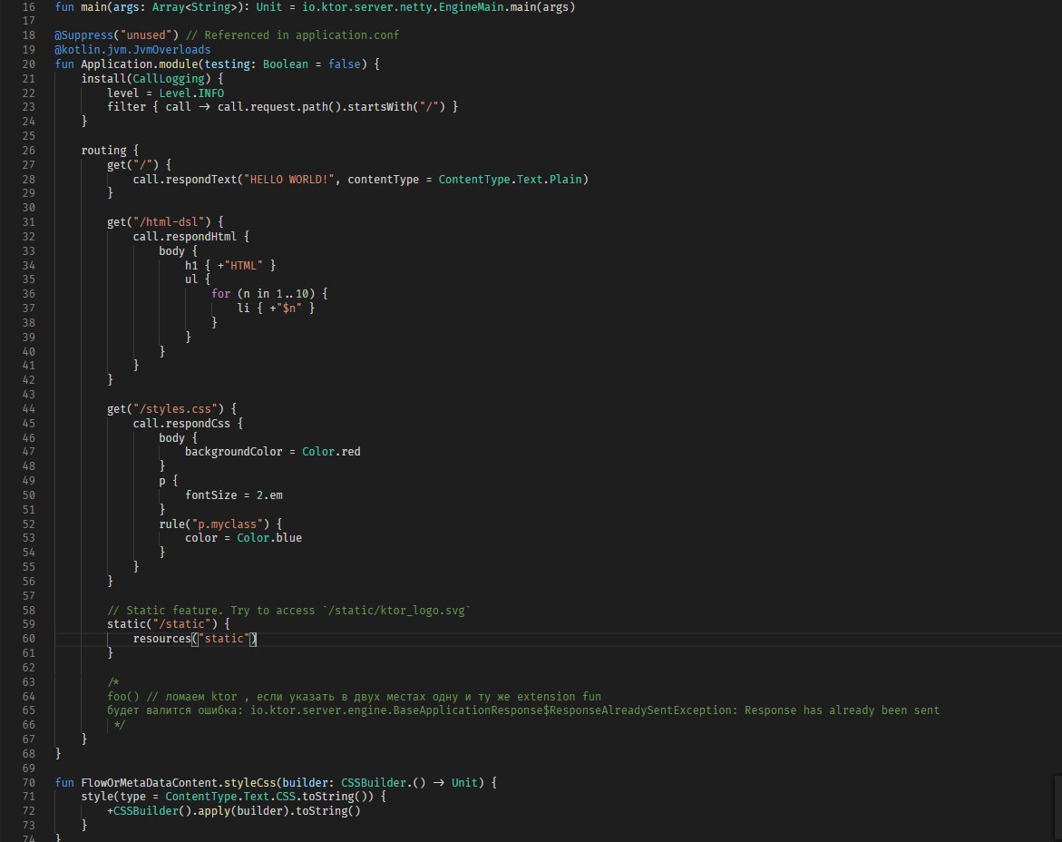Viewport: 1062px width, 842px height.
Task: Place cursor on "/html-dsl" route string
Action: pyautogui.click(x=169, y=222)
